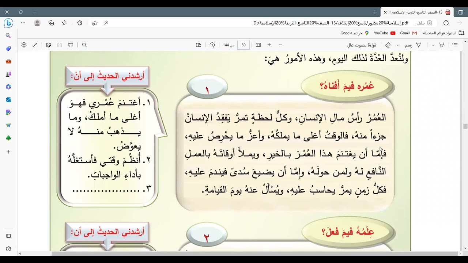The image size is (468, 263).
Task: Zoom out of the PDF
Action: (280, 45)
